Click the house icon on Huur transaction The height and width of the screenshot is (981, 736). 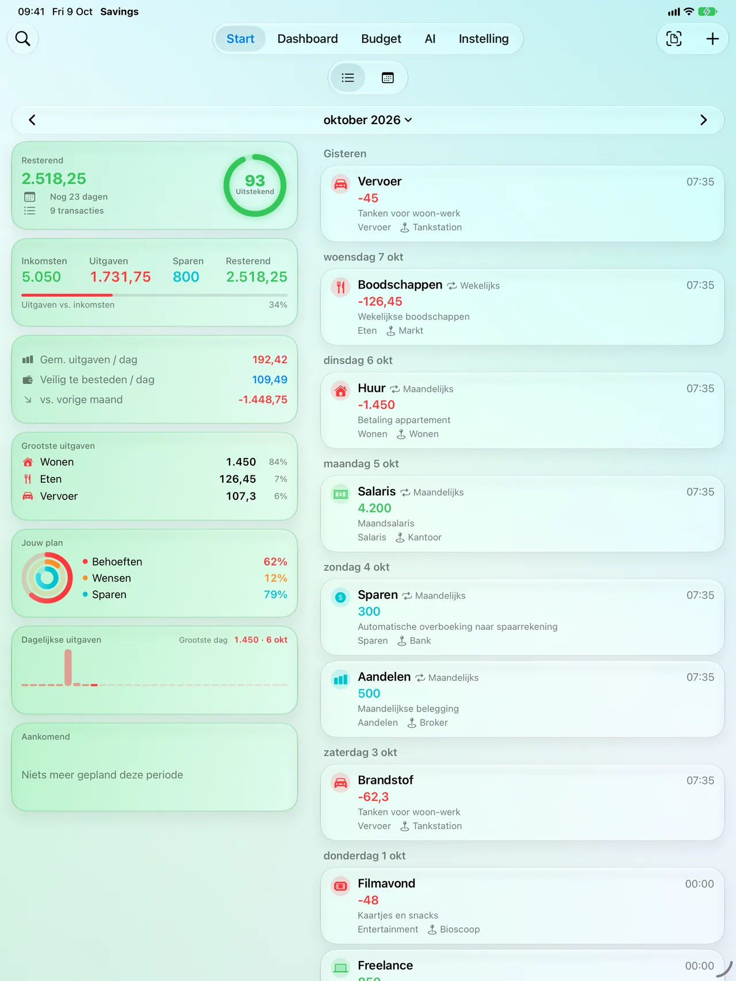(x=341, y=391)
